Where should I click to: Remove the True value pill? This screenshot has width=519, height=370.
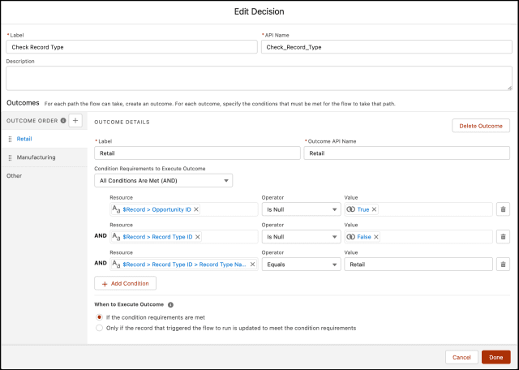tap(375, 209)
